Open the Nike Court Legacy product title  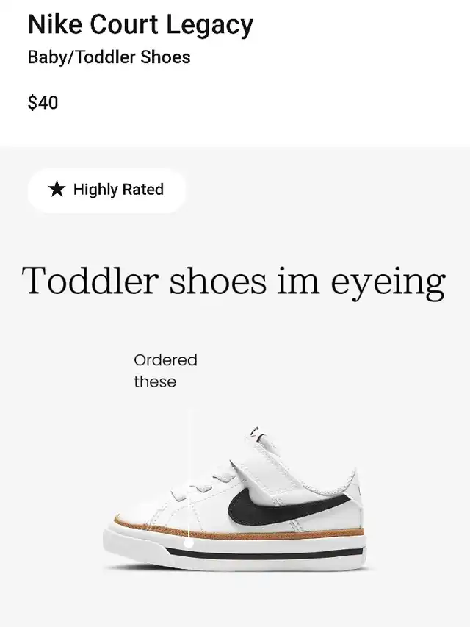point(141,25)
